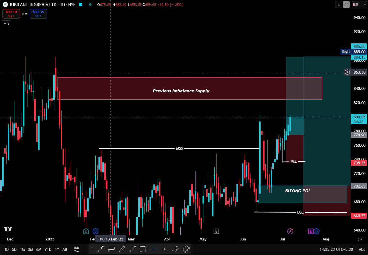The height and width of the screenshot is (255, 368).
Task: Switch to the 6M range
Action: (39, 249)
